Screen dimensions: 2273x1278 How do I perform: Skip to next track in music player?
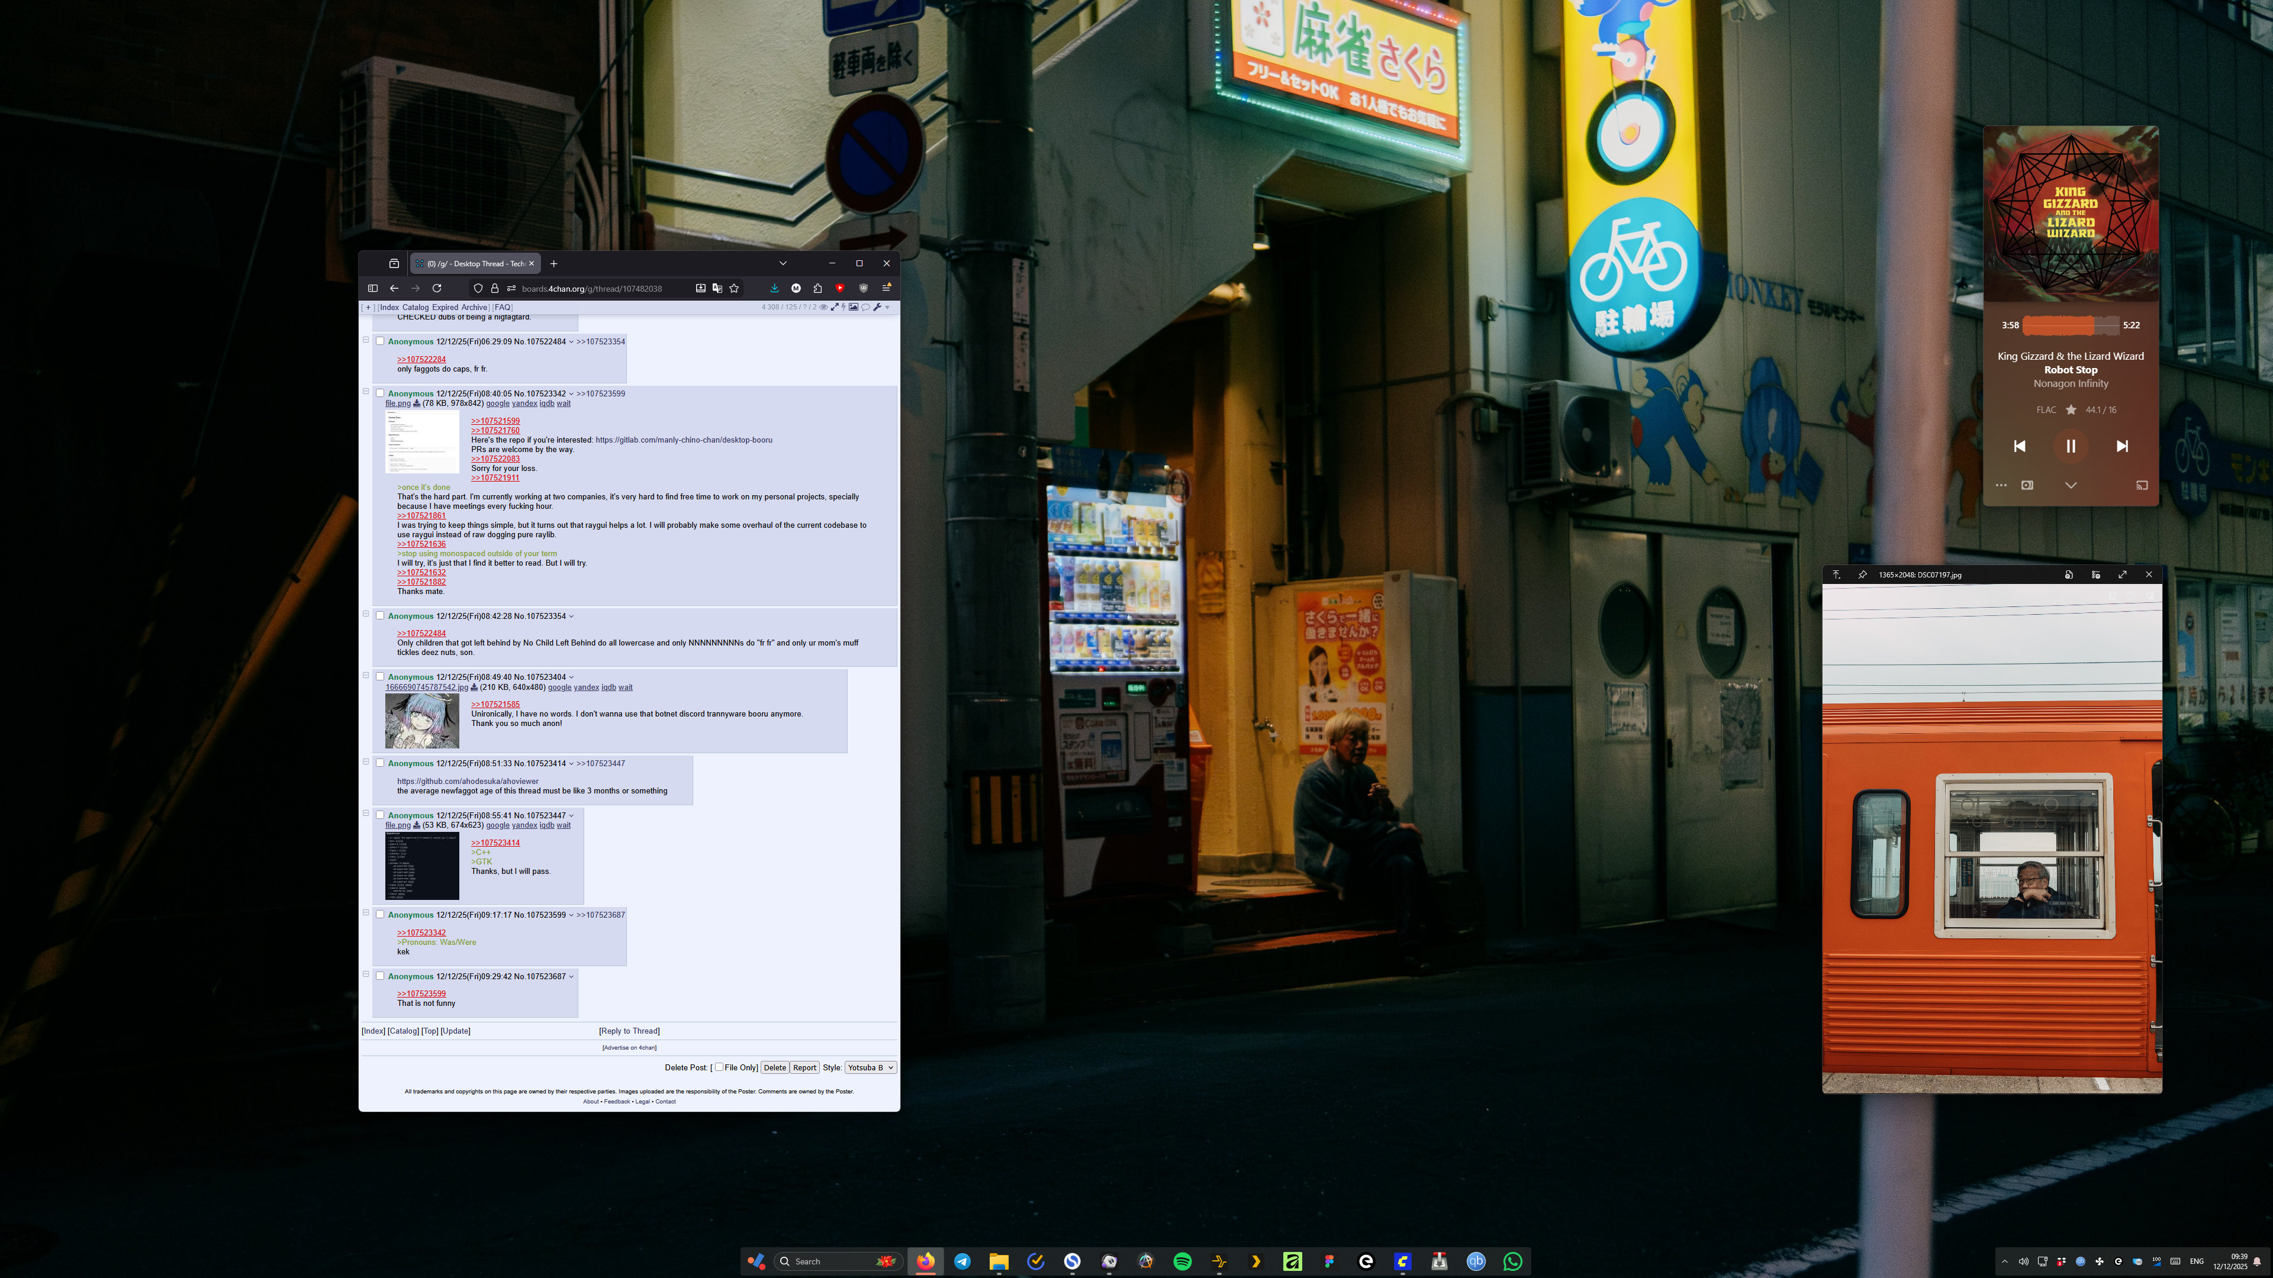point(2122,446)
